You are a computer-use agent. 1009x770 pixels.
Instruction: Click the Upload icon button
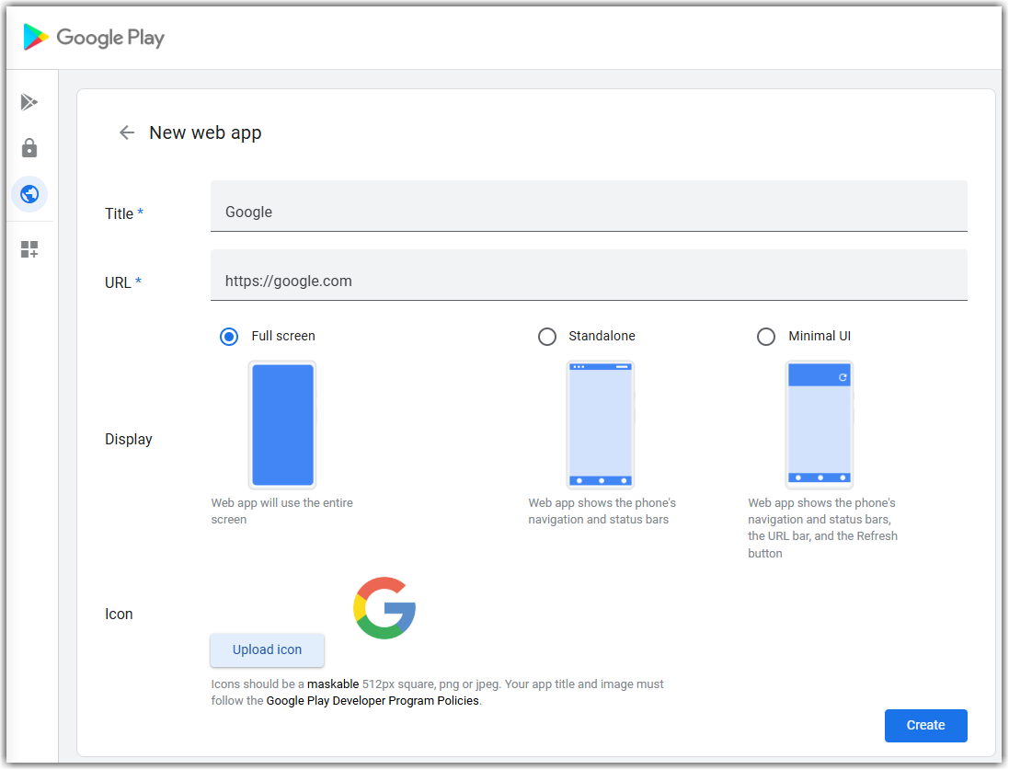pos(267,650)
